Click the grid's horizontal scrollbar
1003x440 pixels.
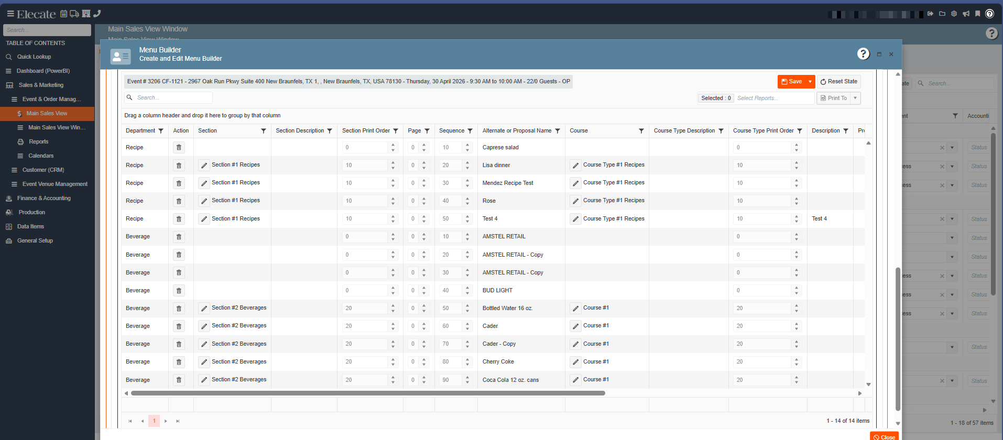[368, 393]
